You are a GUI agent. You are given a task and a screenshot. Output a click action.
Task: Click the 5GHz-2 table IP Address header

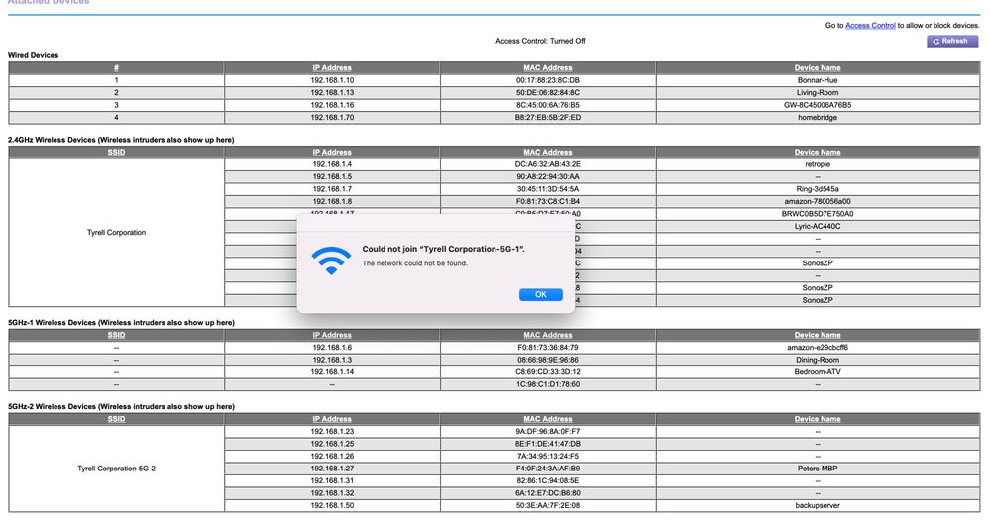click(331, 419)
